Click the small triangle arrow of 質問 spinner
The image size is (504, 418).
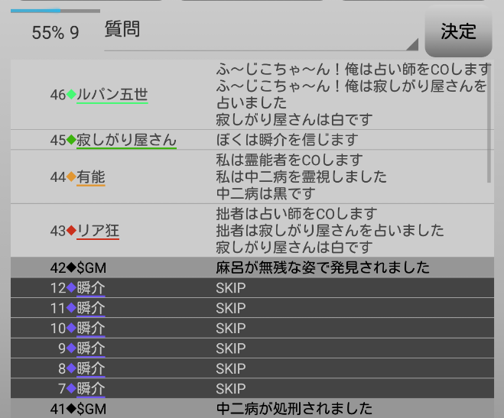click(x=413, y=44)
